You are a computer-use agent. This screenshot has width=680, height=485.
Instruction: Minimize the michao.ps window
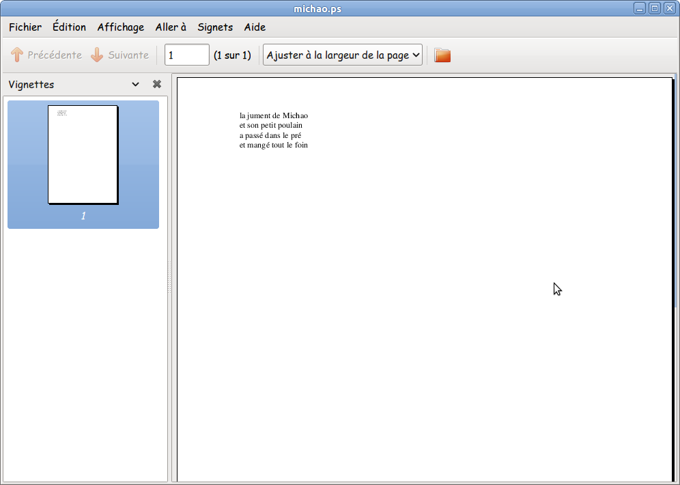point(640,8)
